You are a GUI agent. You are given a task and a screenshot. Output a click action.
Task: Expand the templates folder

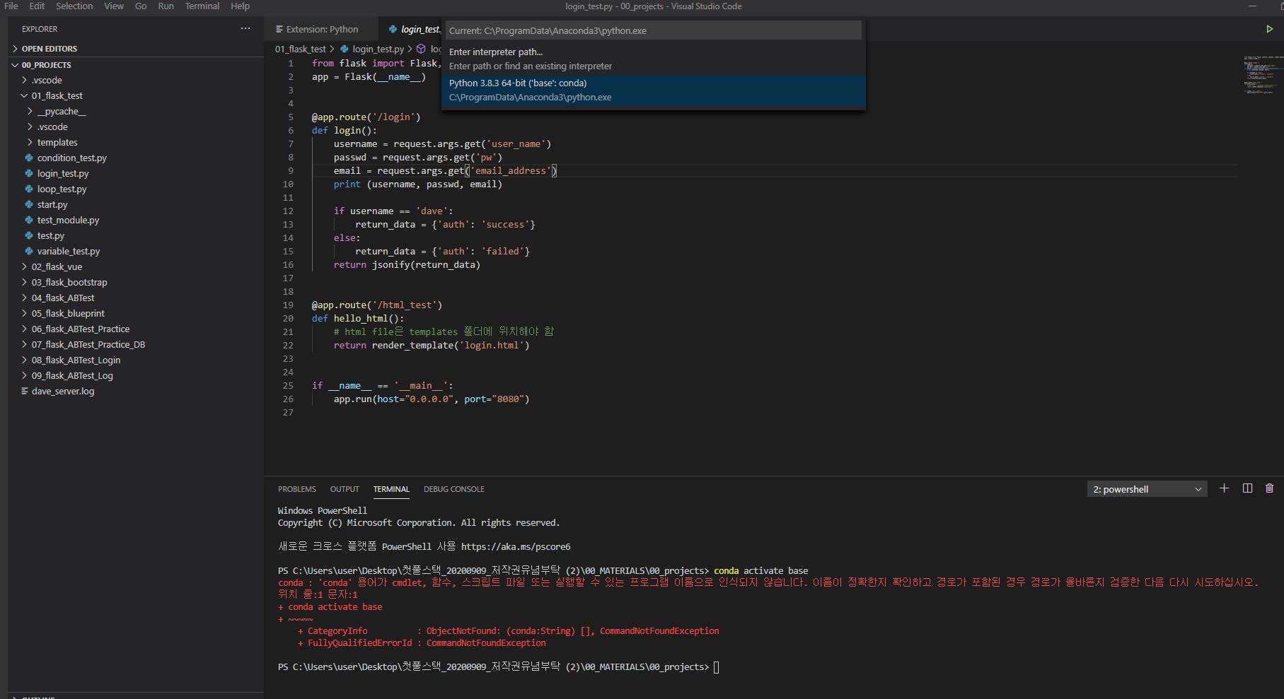tap(57, 142)
